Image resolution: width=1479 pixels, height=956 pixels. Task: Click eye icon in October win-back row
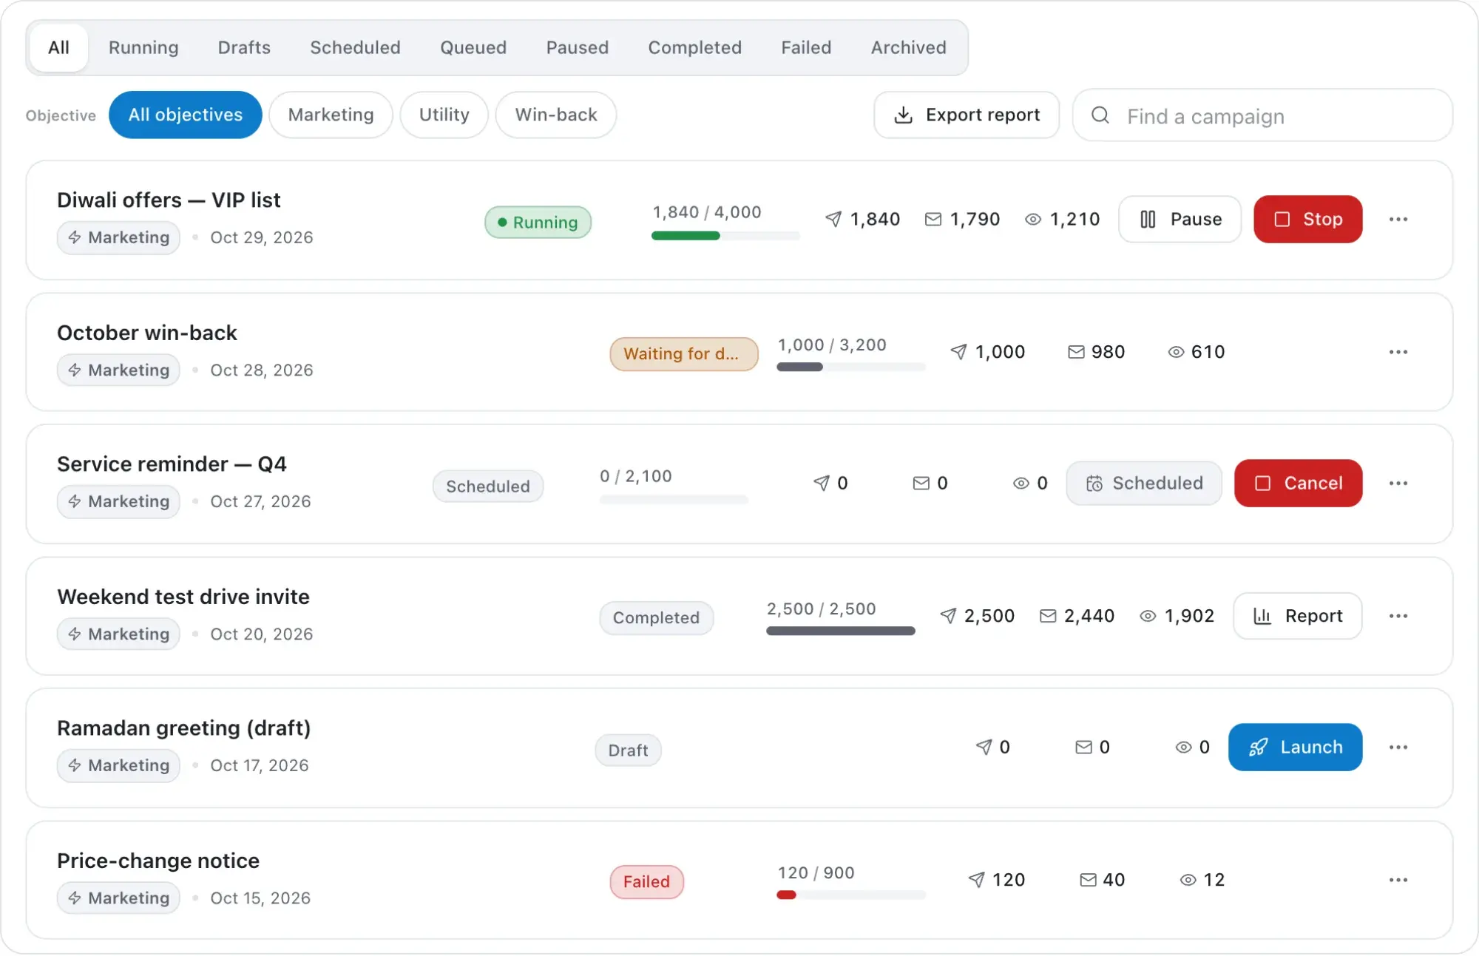(1176, 352)
